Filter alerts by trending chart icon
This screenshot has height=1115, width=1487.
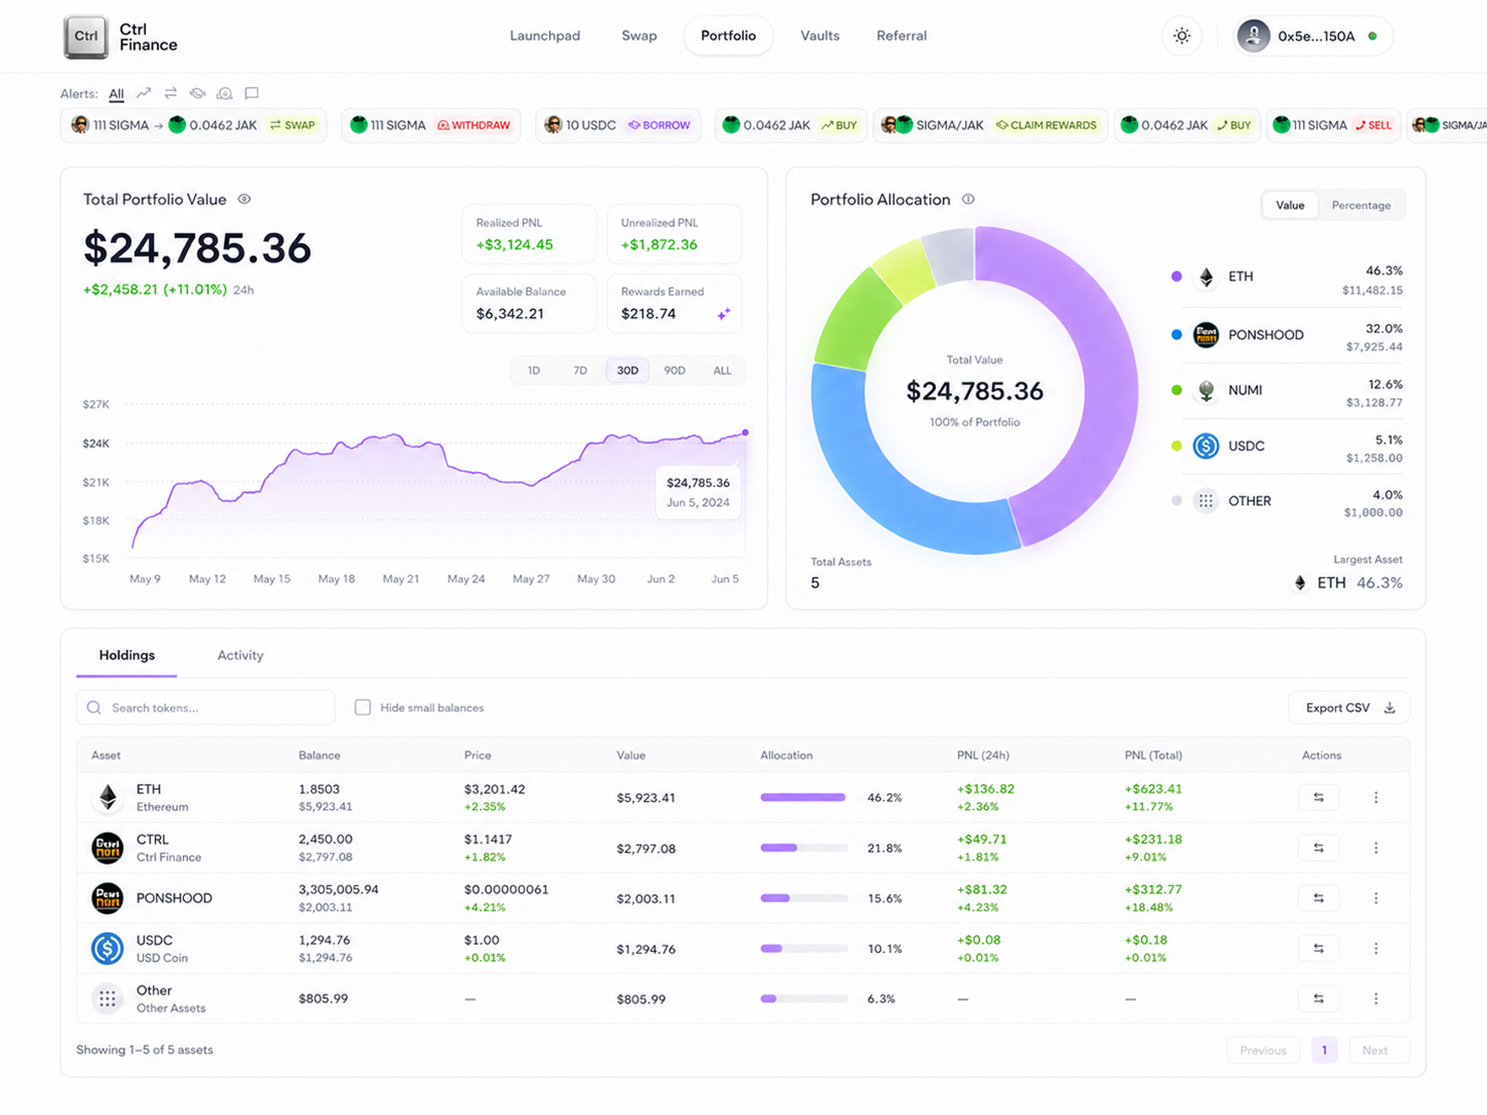pos(144,93)
